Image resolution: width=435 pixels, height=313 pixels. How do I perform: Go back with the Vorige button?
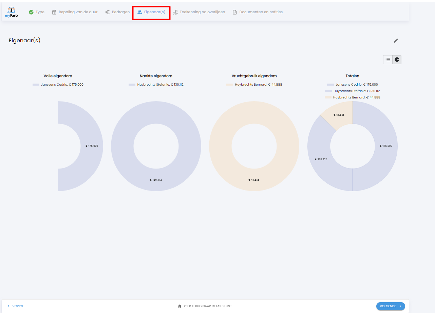(x=16, y=306)
